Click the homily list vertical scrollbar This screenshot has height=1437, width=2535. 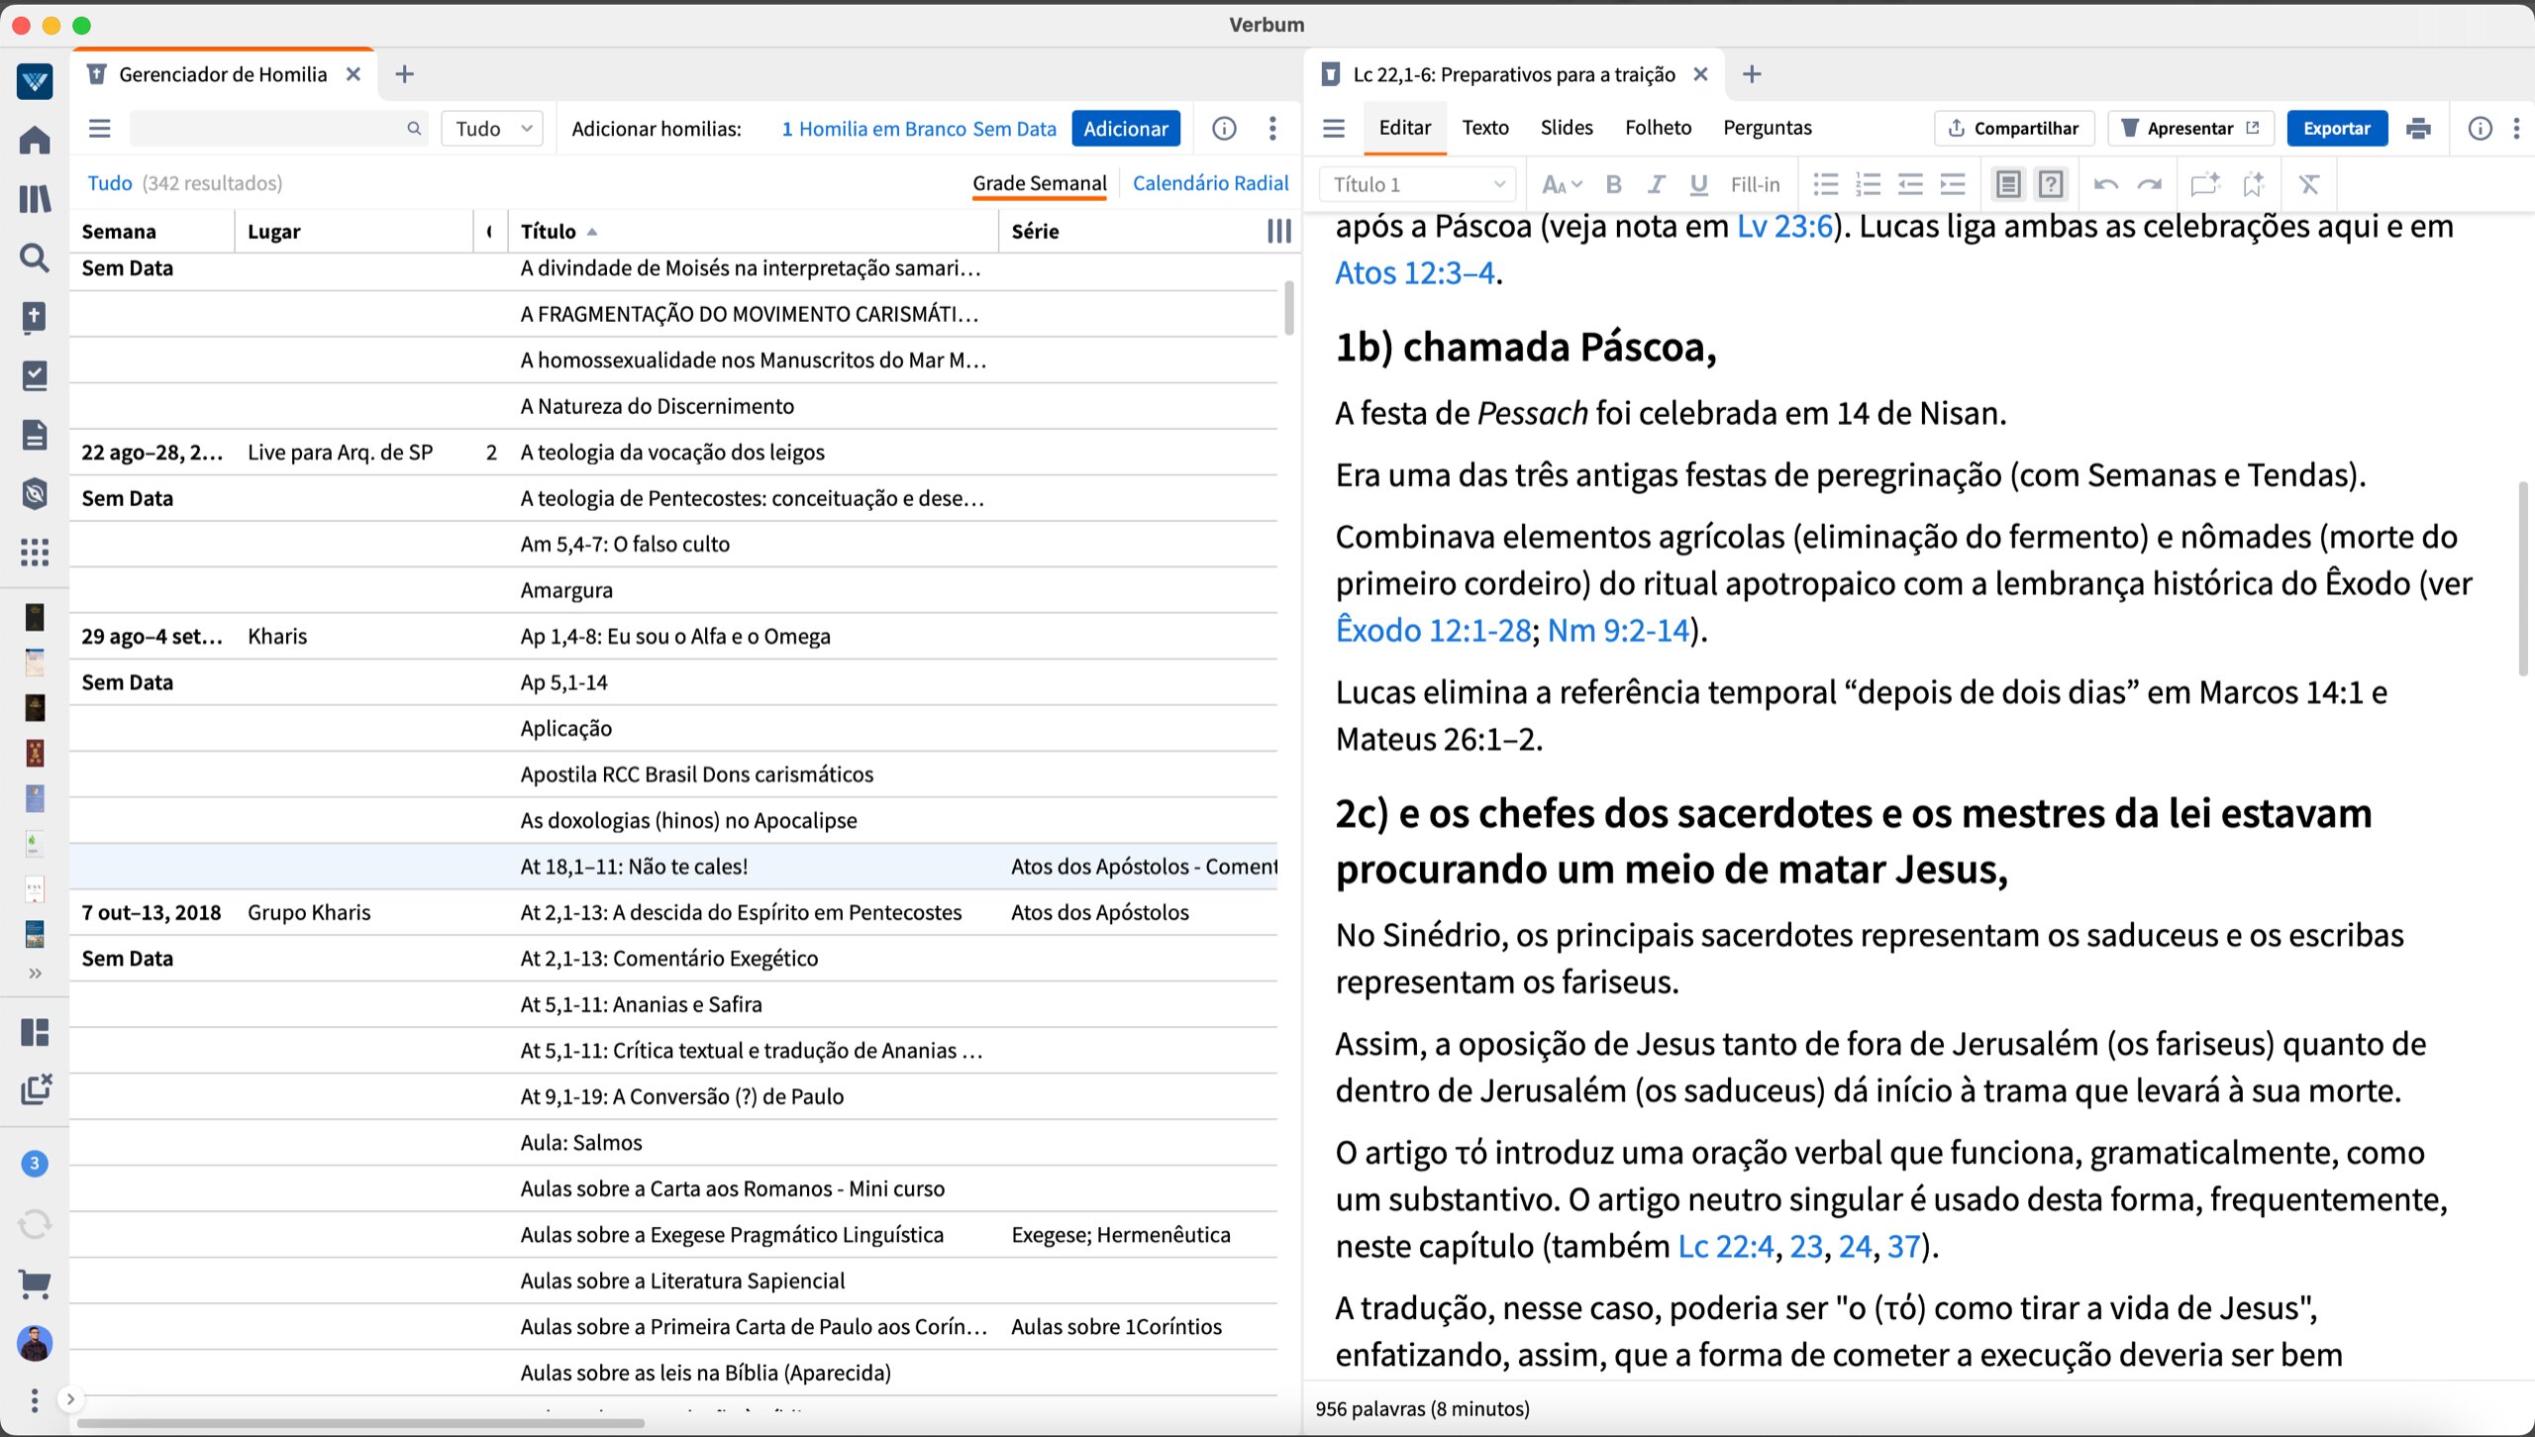tap(1288, 308)
